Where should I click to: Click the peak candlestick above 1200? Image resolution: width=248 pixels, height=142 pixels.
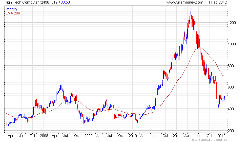[x=191, y=15]
